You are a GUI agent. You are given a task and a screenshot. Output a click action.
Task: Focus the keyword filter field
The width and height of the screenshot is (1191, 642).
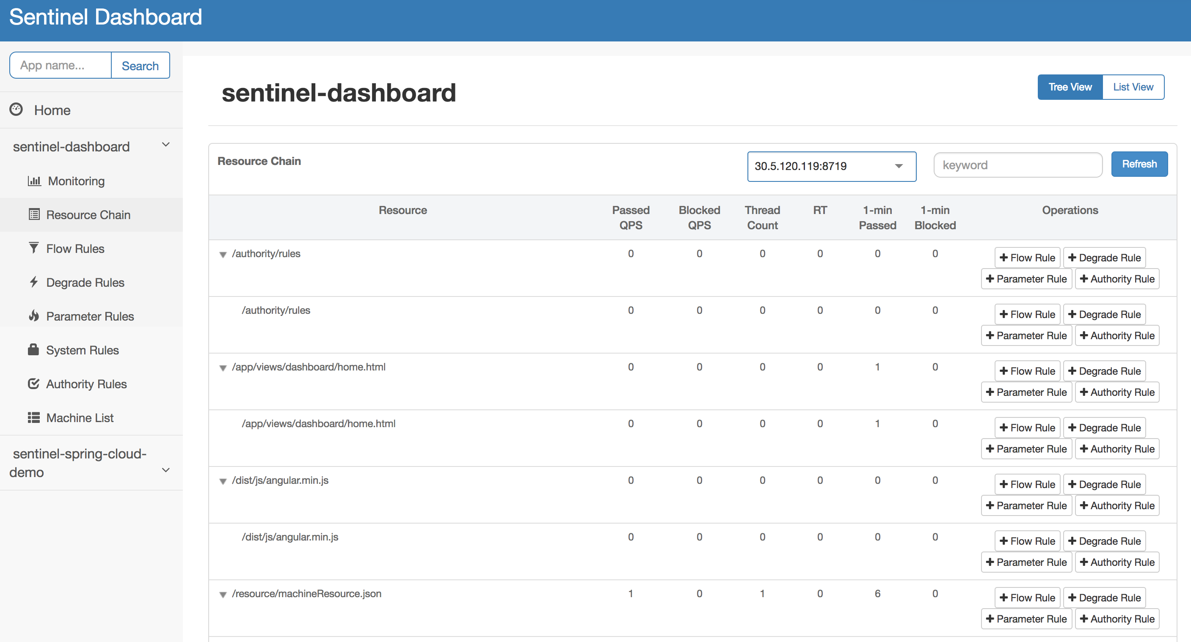[1017, 165]
